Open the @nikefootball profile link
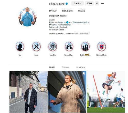This screenshot has height=113, width=128. pos(65,25)
